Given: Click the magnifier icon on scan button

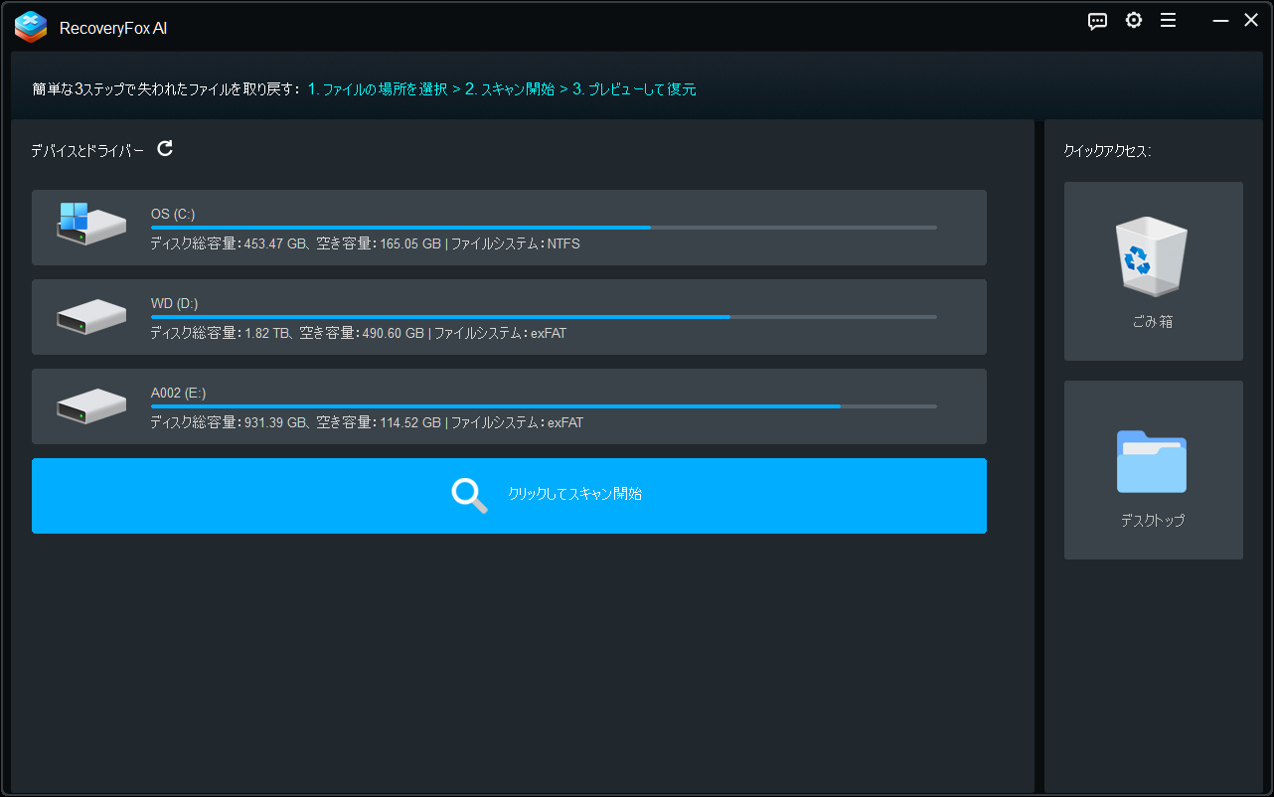Looking at the screenshot, I should pos(469,495).
